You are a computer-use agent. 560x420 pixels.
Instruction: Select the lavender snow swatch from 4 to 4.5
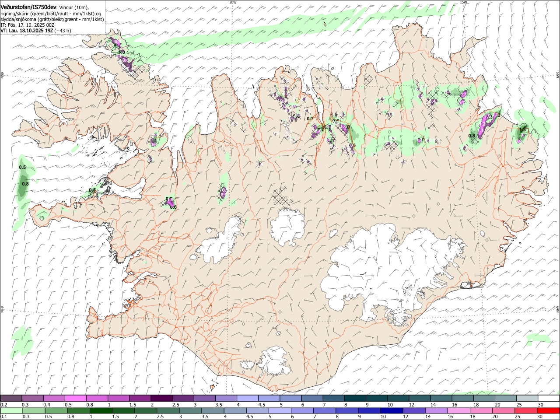248,399
